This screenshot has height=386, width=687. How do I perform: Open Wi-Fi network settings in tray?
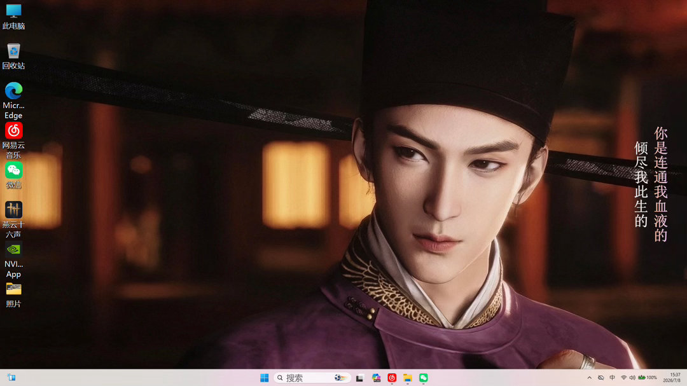623,378
